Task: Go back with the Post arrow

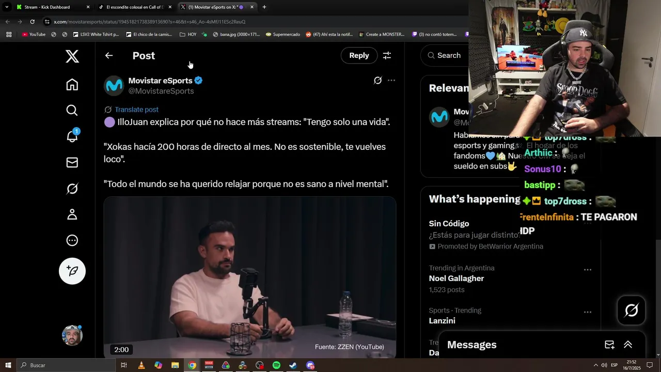Action: [x=109, y=55]
